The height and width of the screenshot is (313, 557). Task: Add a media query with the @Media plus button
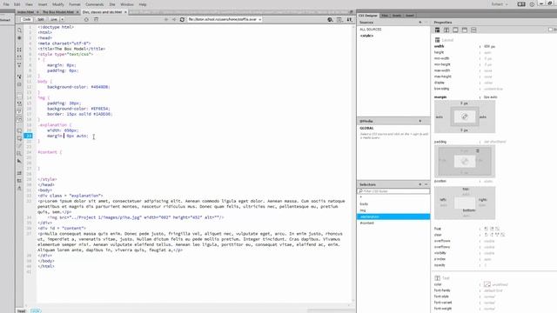click(420, 122)
